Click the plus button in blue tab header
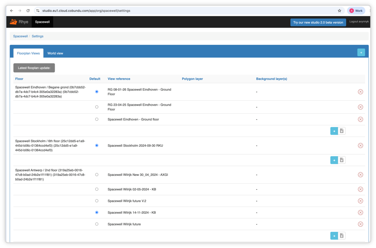This screenshot has height=248, width=376. pyautogui.click(x=361, y=53)
